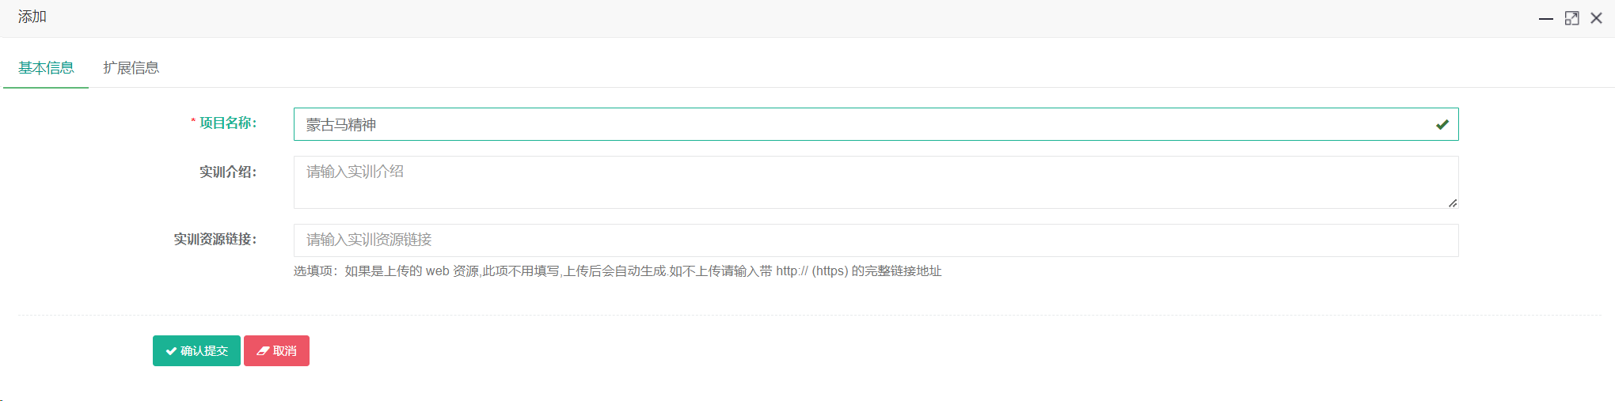Screen dimensions: 1615x401
Task: Click the green validation checkmark icon
Action: tap(1442, 124)
